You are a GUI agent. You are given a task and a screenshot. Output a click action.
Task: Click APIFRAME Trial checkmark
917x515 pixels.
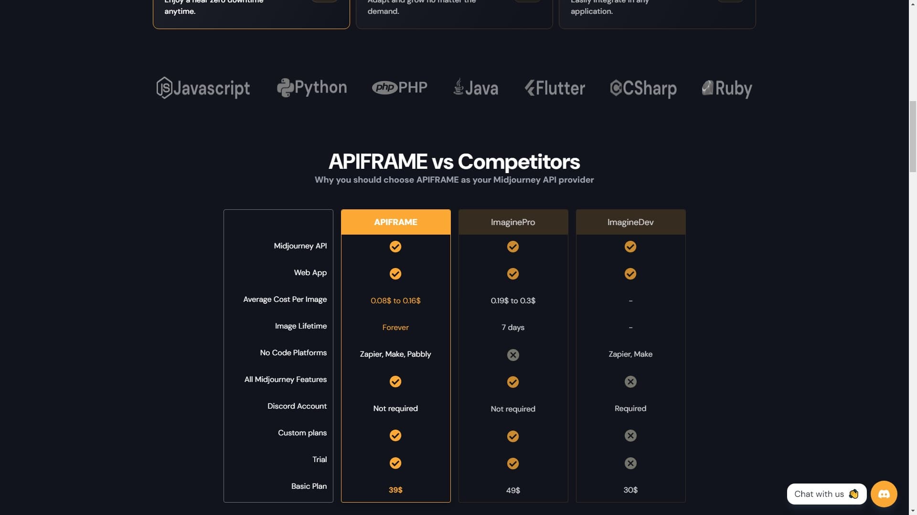click(395, 463)
